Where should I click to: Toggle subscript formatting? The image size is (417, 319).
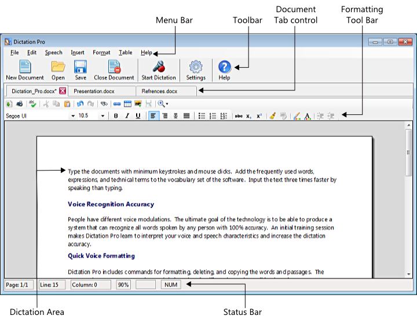[x=248, y=116]
